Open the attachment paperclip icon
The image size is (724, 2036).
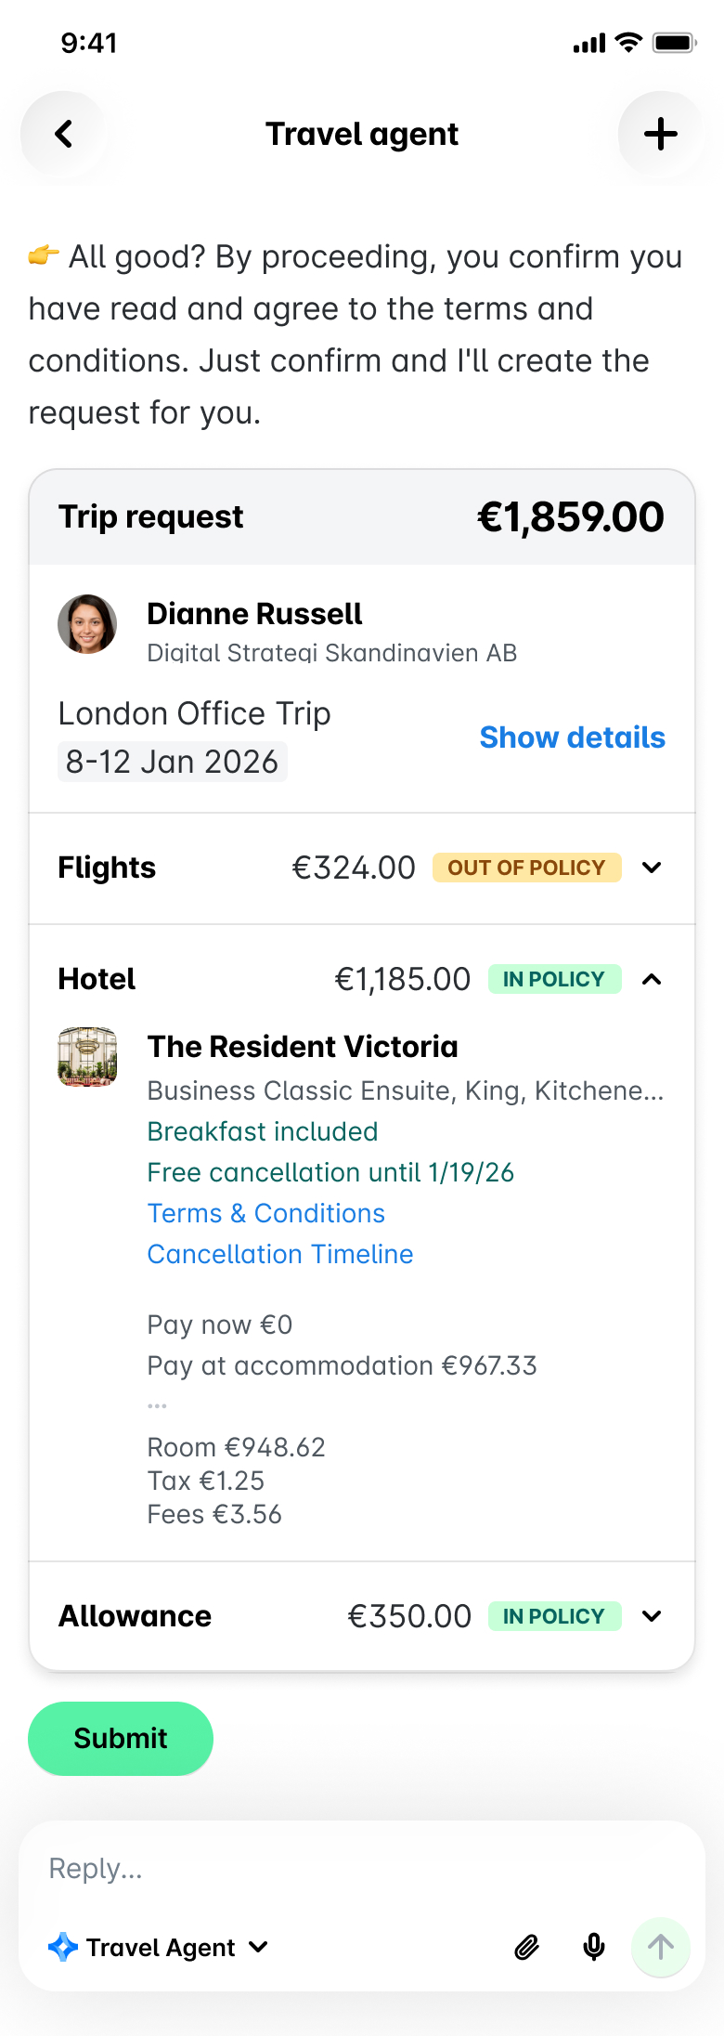pyautogui.click(x=526, y=1948)
